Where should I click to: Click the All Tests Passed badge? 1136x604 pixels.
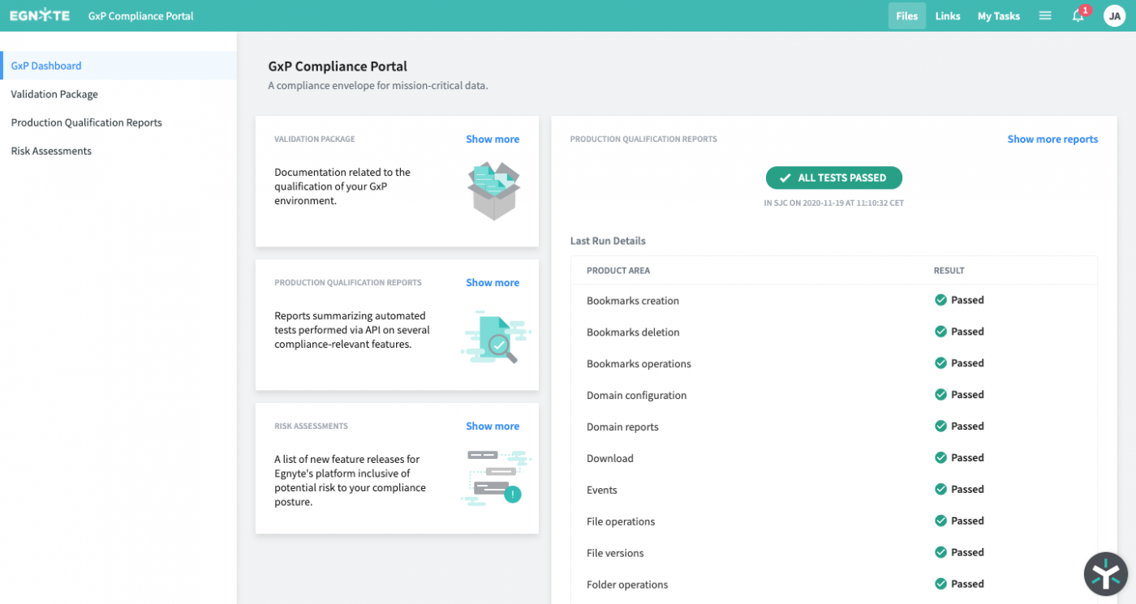[833, 178]
